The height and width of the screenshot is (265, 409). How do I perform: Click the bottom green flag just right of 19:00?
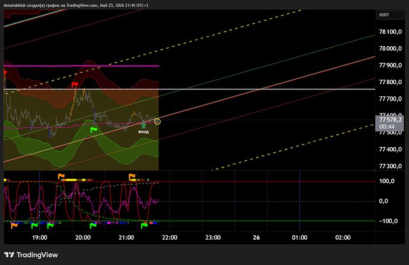click(50, 226)
